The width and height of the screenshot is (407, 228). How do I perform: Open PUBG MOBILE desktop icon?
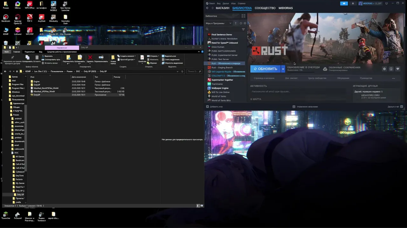(x=53, y=6)
